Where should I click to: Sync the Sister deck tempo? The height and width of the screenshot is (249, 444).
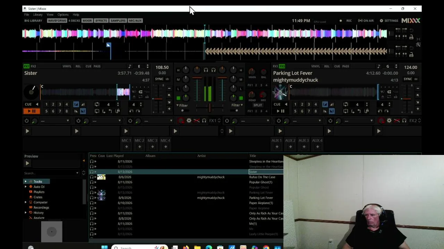(159, 79)
